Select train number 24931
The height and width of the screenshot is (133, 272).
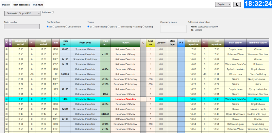65,109
